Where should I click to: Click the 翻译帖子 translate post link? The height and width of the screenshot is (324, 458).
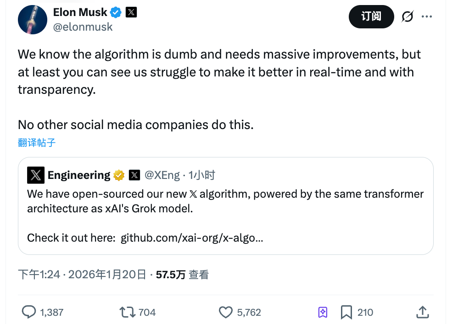coord(37,142)
